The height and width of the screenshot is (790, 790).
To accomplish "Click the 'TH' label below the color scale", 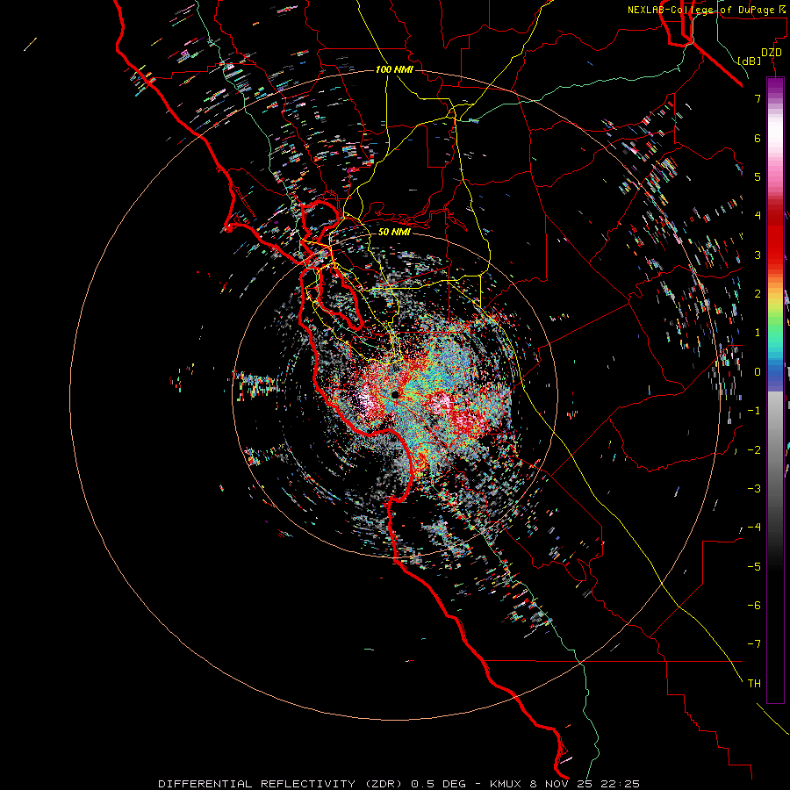I will point(754,683).
